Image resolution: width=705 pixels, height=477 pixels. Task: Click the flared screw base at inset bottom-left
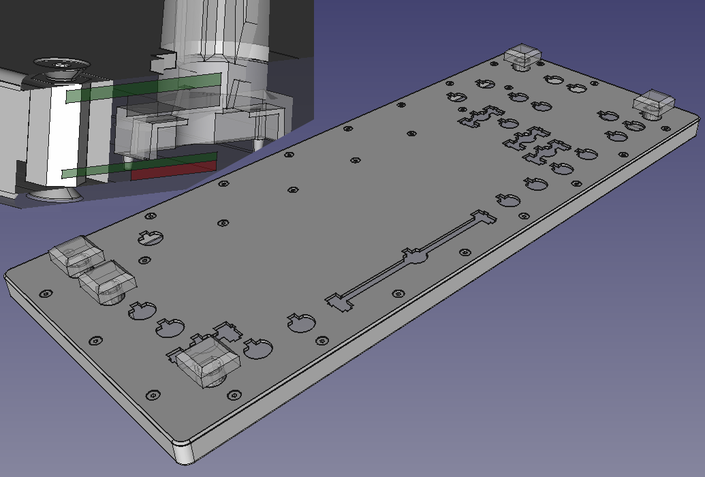(53, 196)
